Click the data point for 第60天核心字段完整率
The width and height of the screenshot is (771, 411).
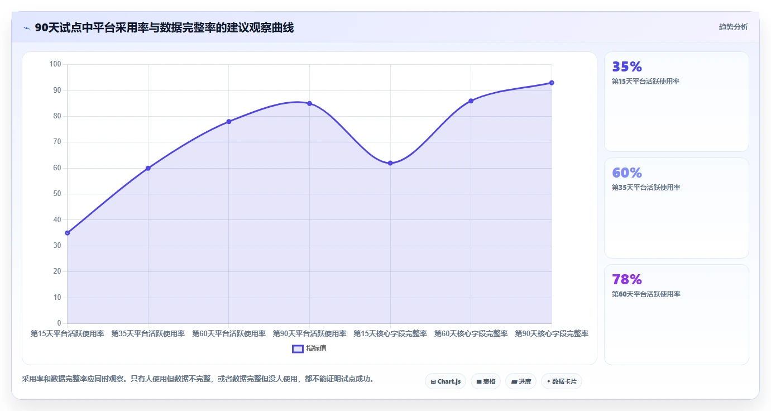pyautogui.click(x=471, y=101)
